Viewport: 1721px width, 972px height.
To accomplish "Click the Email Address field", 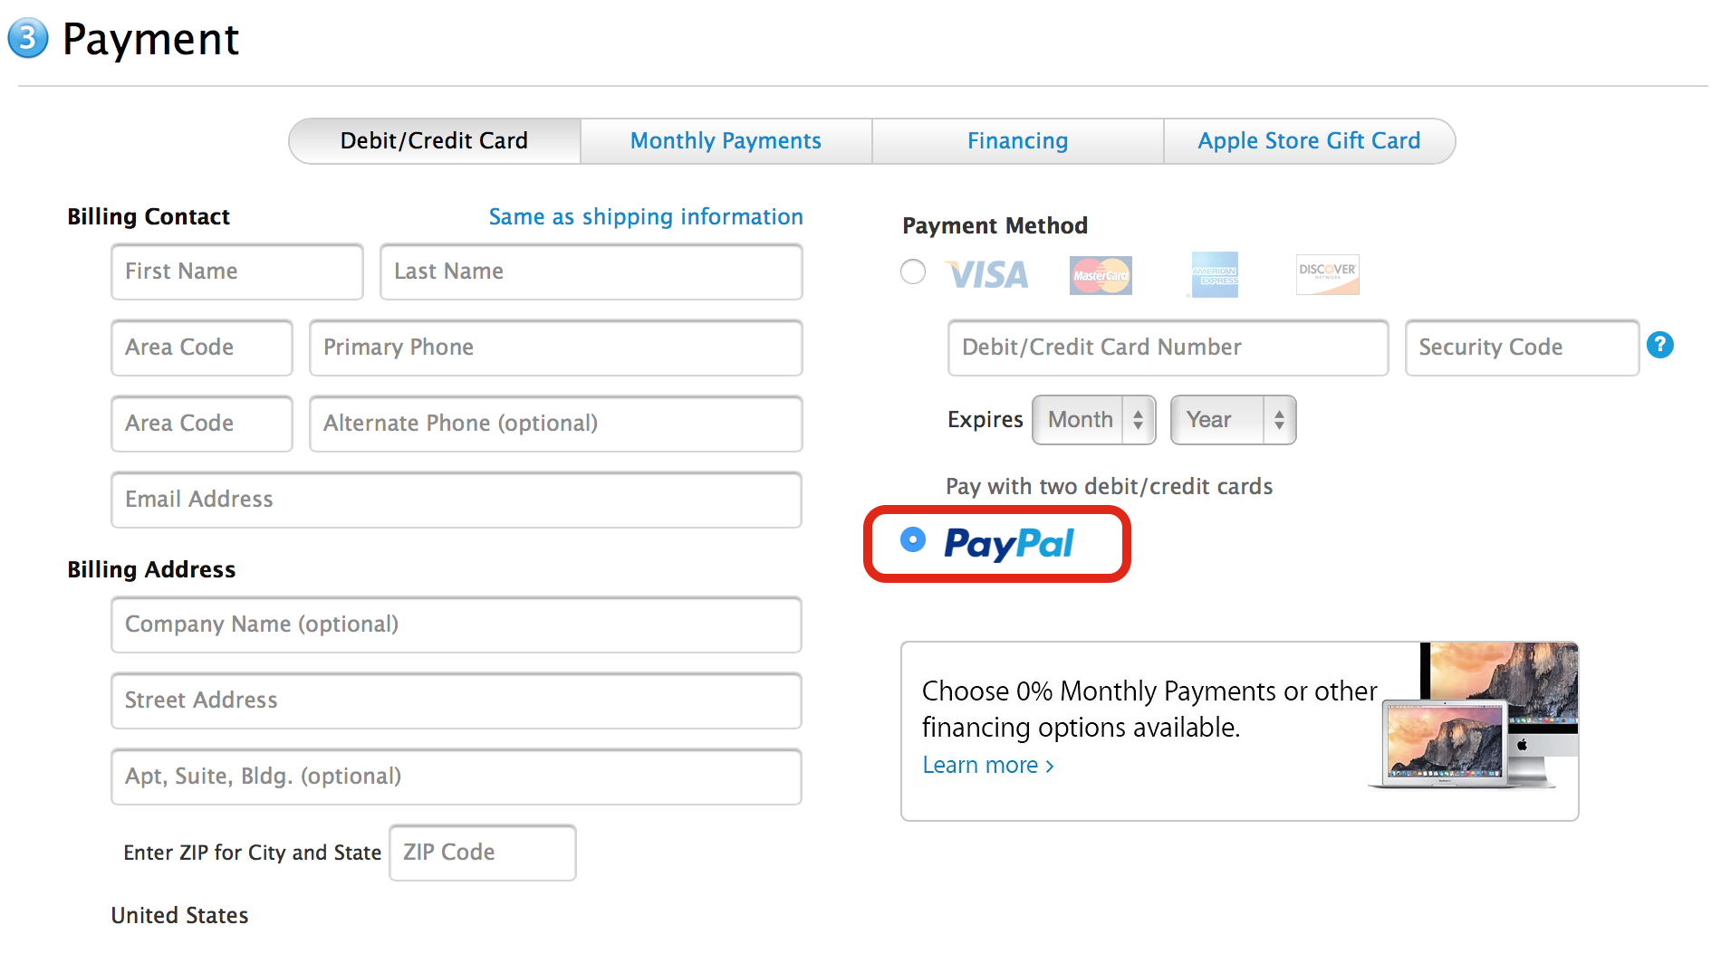I will pos(456,500).
